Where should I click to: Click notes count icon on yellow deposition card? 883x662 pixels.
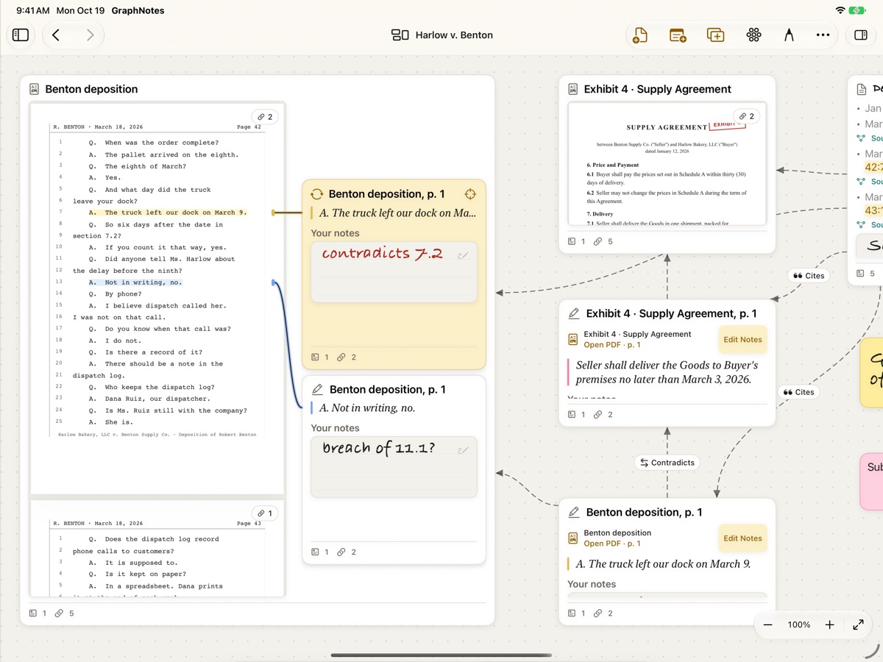tap(316, 357)
